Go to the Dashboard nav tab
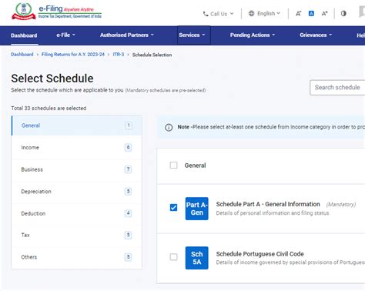 coord(24,35)
